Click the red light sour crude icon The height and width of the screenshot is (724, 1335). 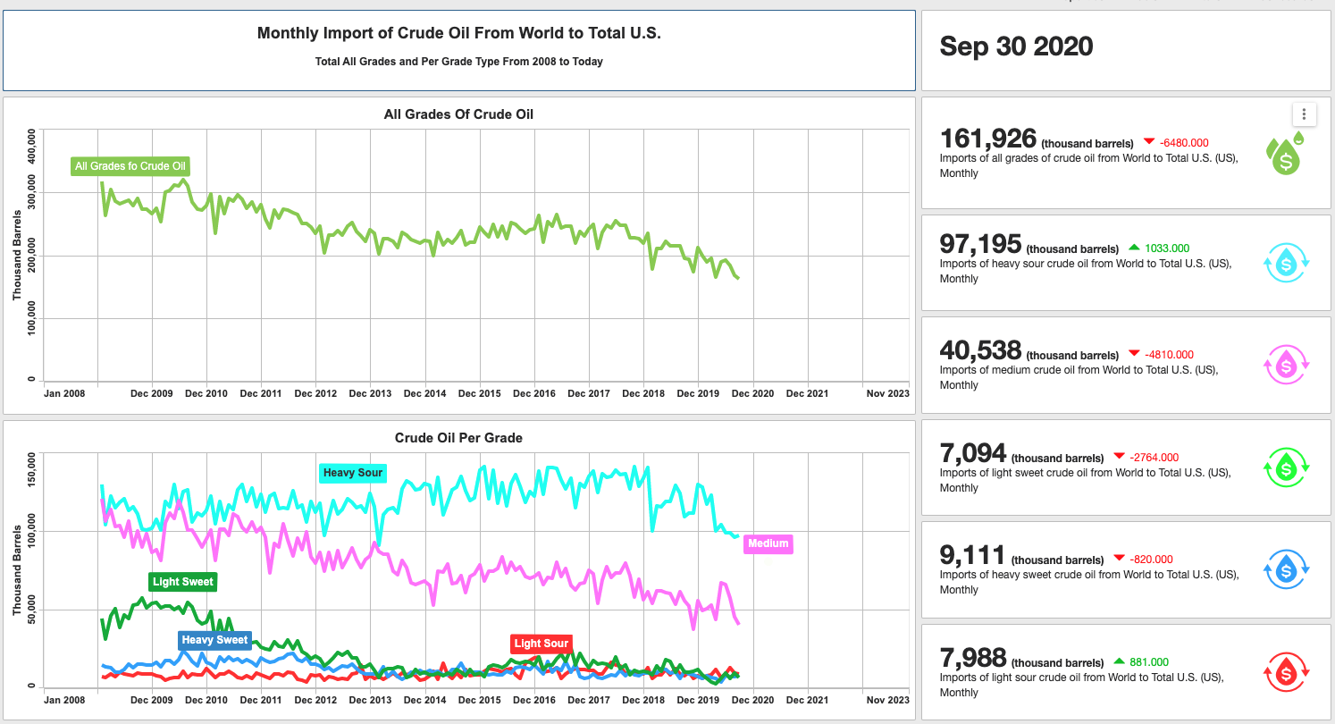pyautogui.click(x=1286, y=671)
